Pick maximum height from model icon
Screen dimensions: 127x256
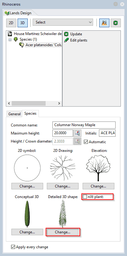tap(77, 133)
